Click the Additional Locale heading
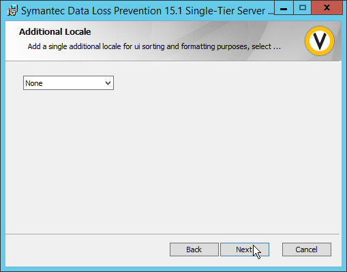This screenshot has height=272, width=347. pos(55,32)
